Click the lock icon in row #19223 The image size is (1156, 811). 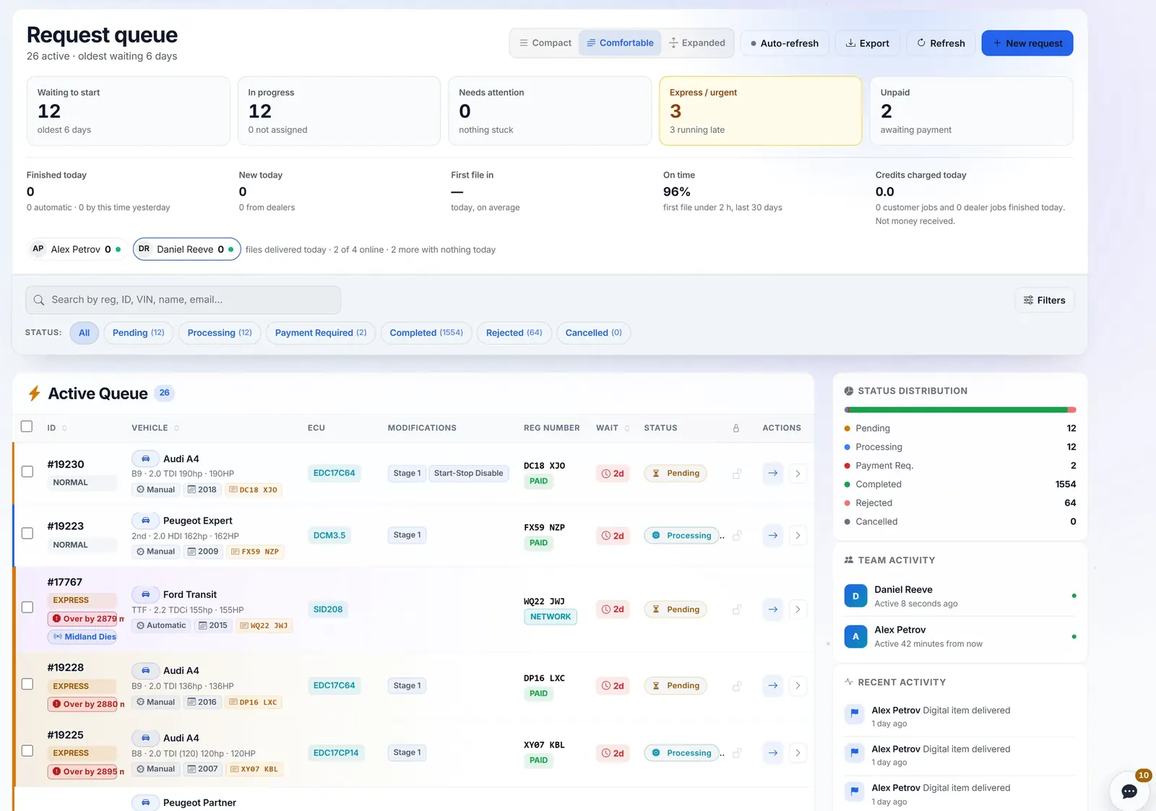pos(737,536)
